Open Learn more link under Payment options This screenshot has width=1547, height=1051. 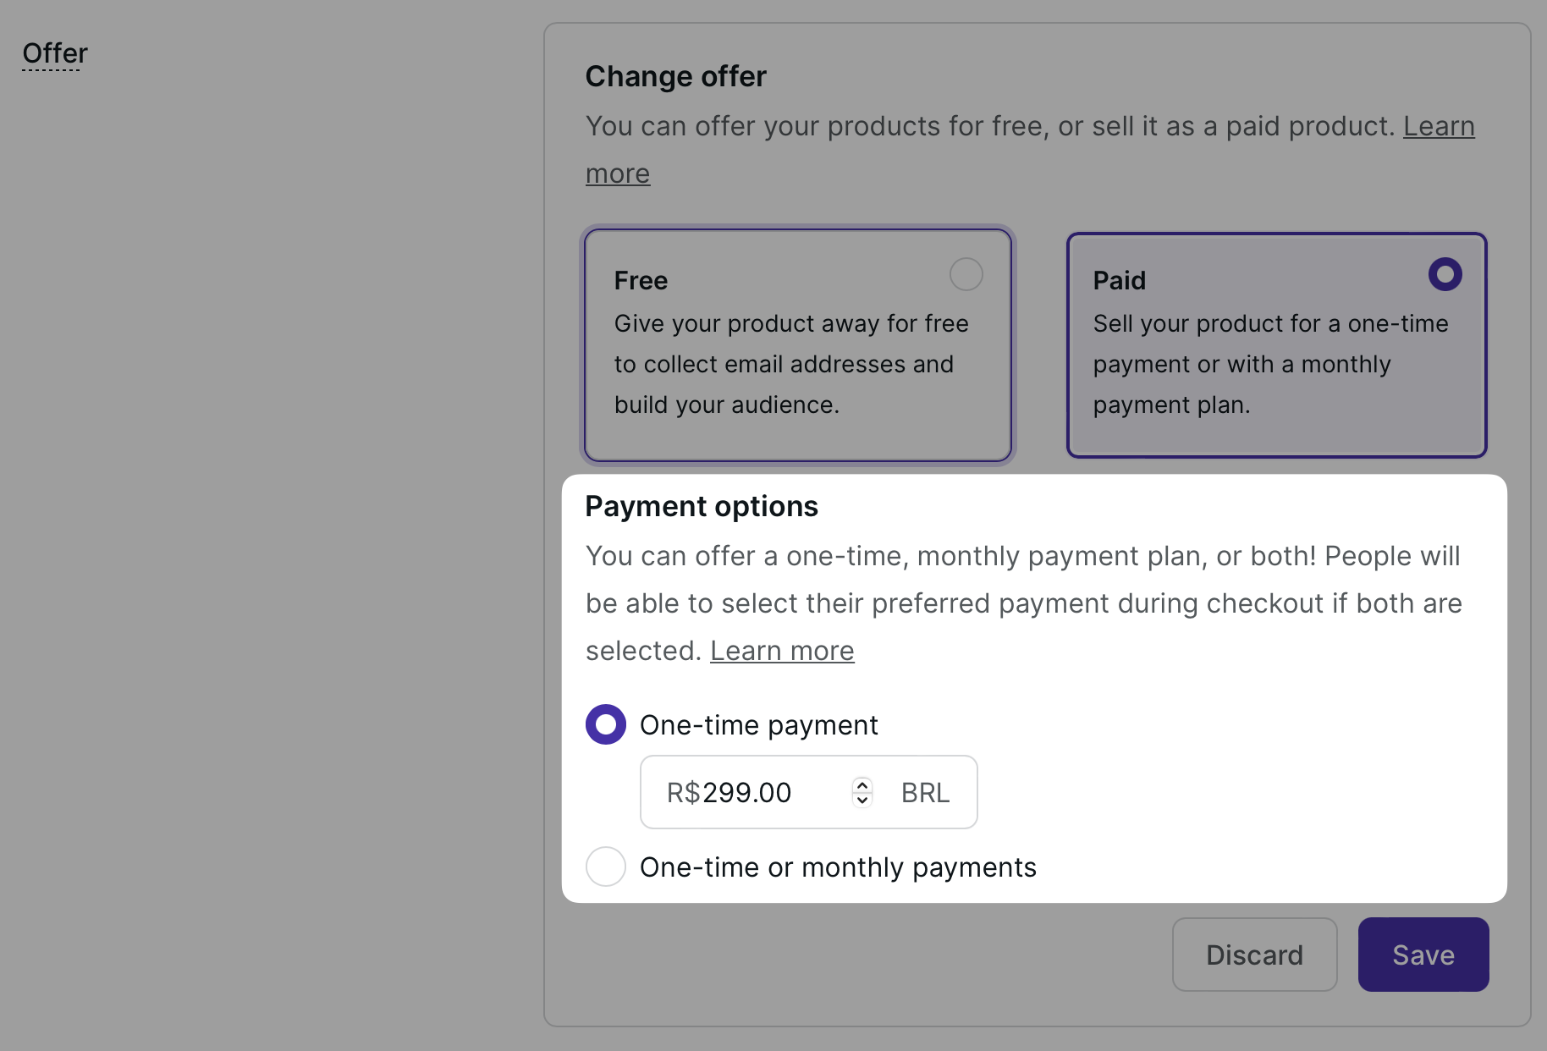(782, 651)
